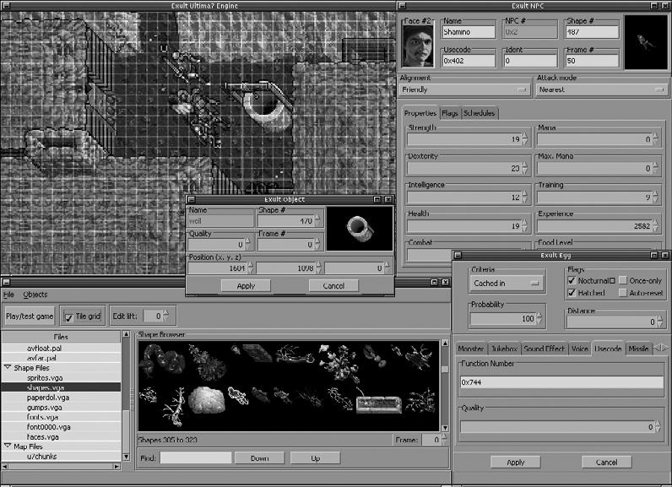Enable the Auto-reset flag
The height and width of the screenshot is (487, 672).
[623, 293]
